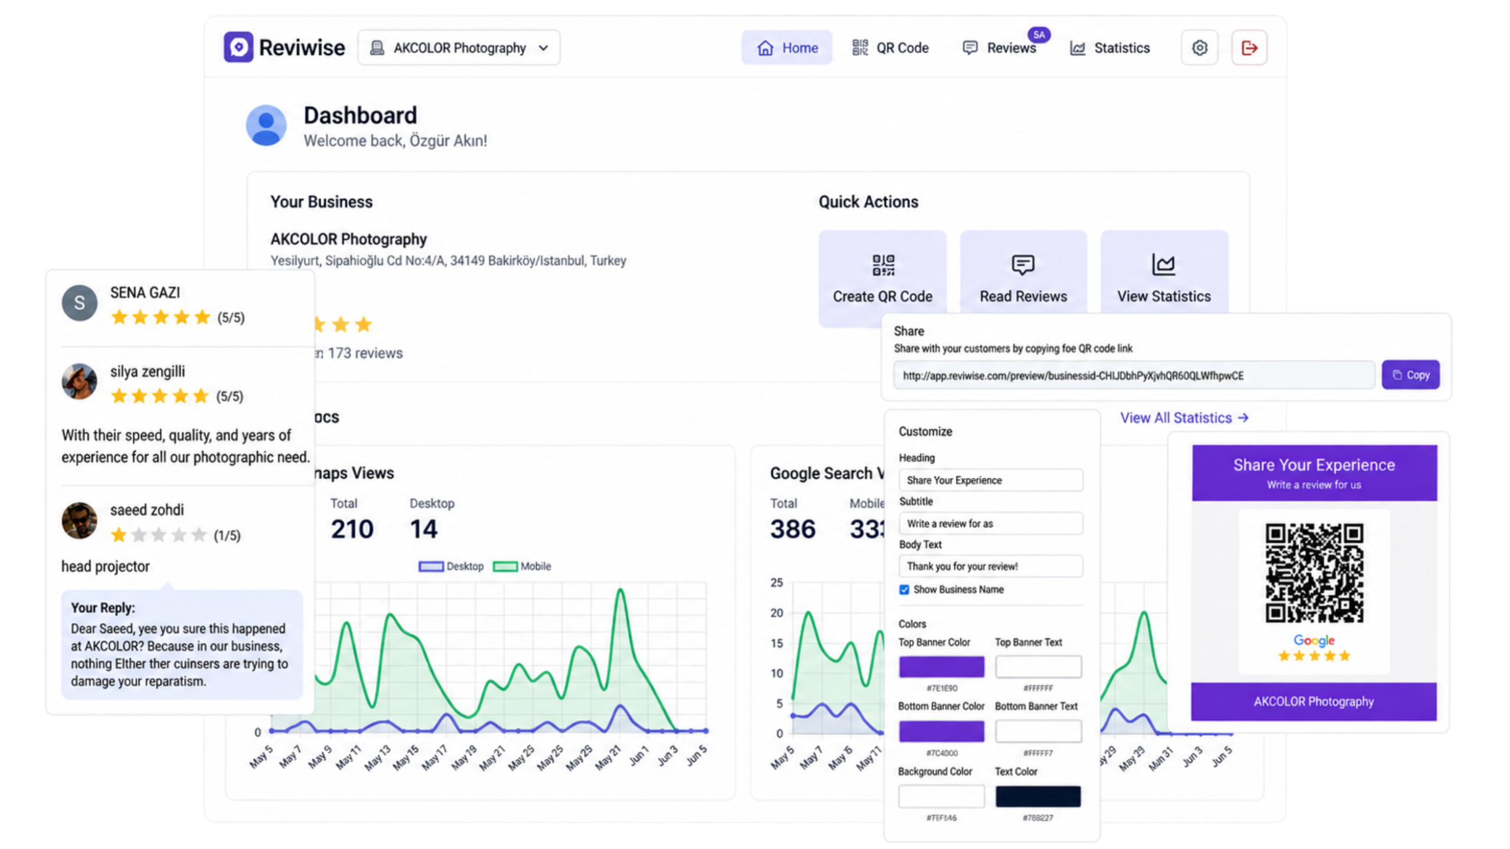Pick the dark Text Color swatch
The width and height of the screenshot is (1510, 849).
[x=1038, y=796]
